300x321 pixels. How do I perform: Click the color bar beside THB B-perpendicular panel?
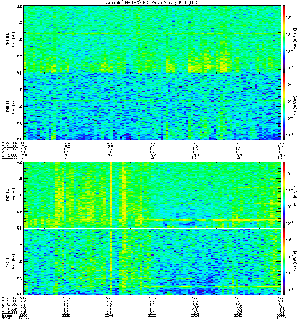pos(284,39)
